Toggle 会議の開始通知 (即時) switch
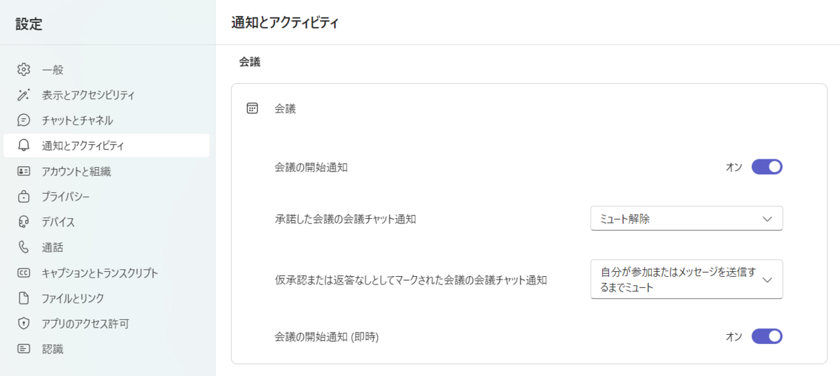 click(x=766, y=337)
